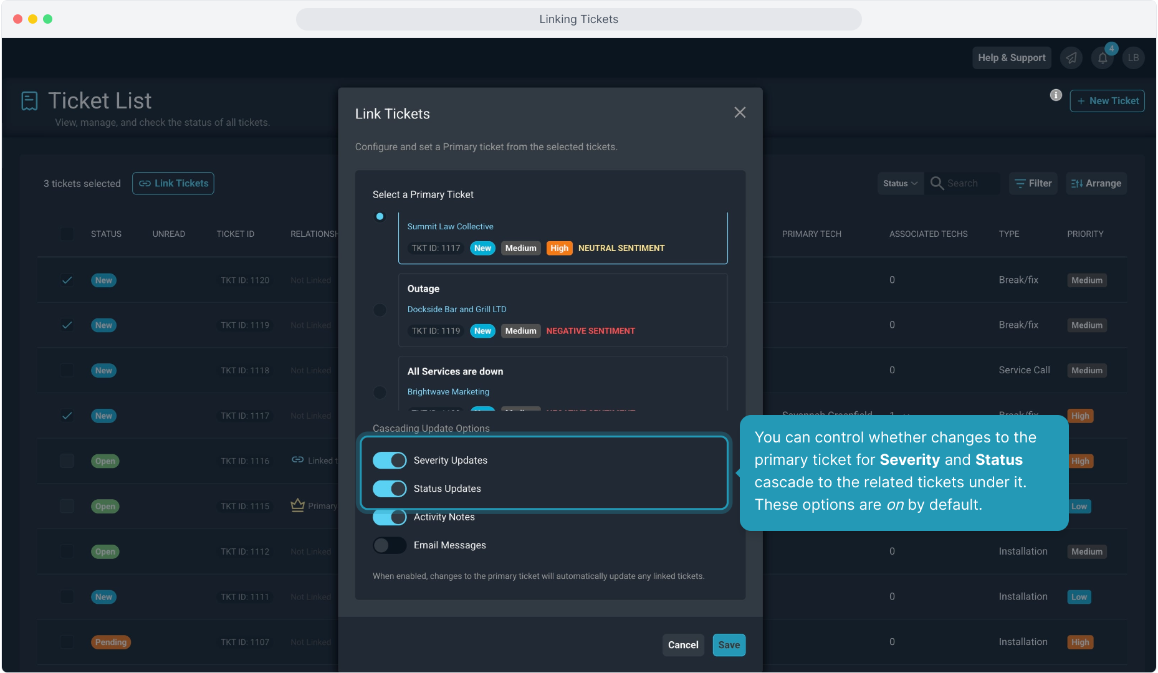Click link icon on ticket 1116
The image size is (1158, 673).
click(x=297, y=460)
